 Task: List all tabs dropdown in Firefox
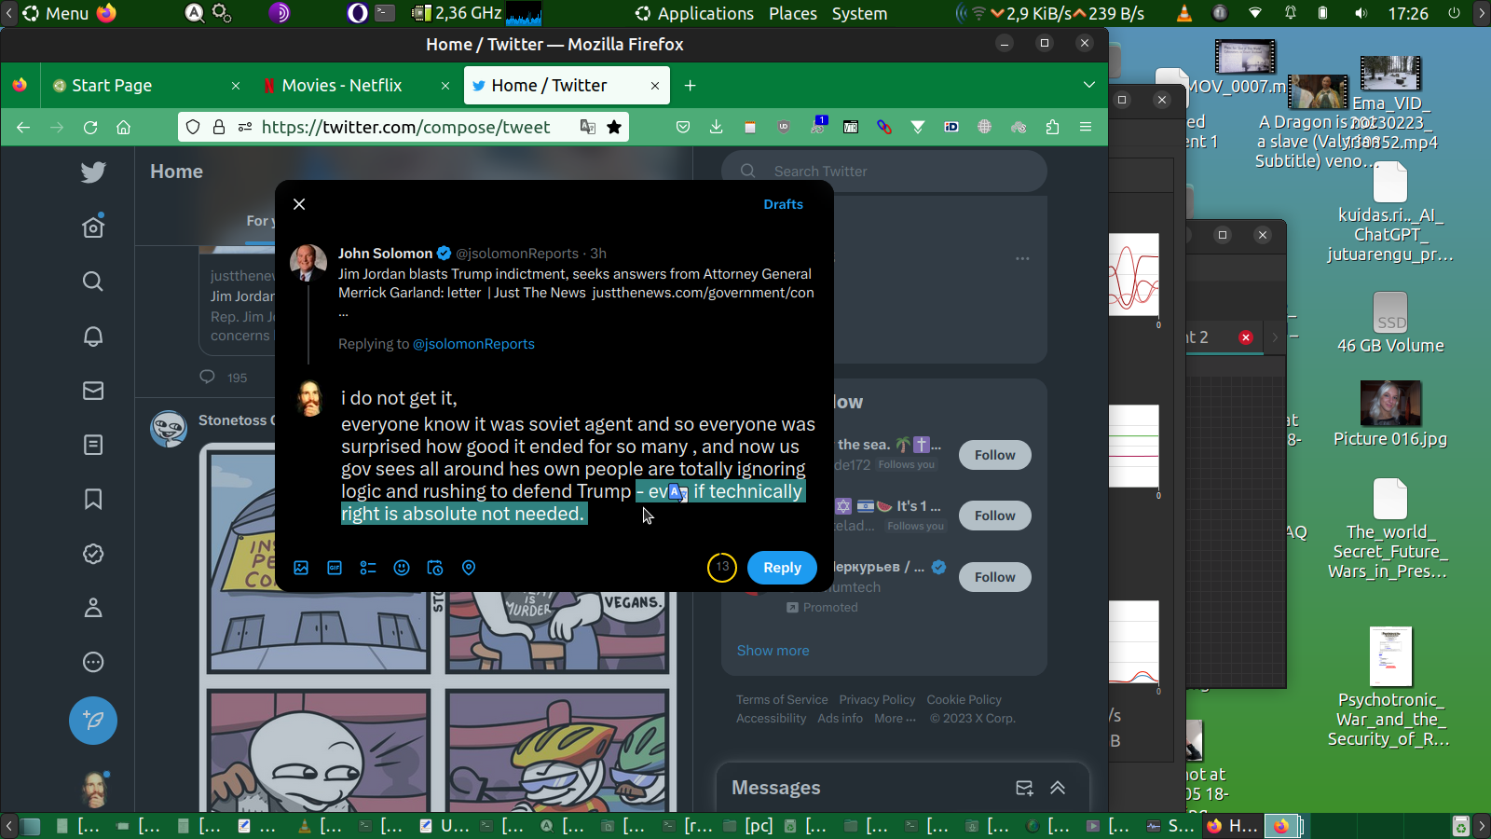(1089, 85)
